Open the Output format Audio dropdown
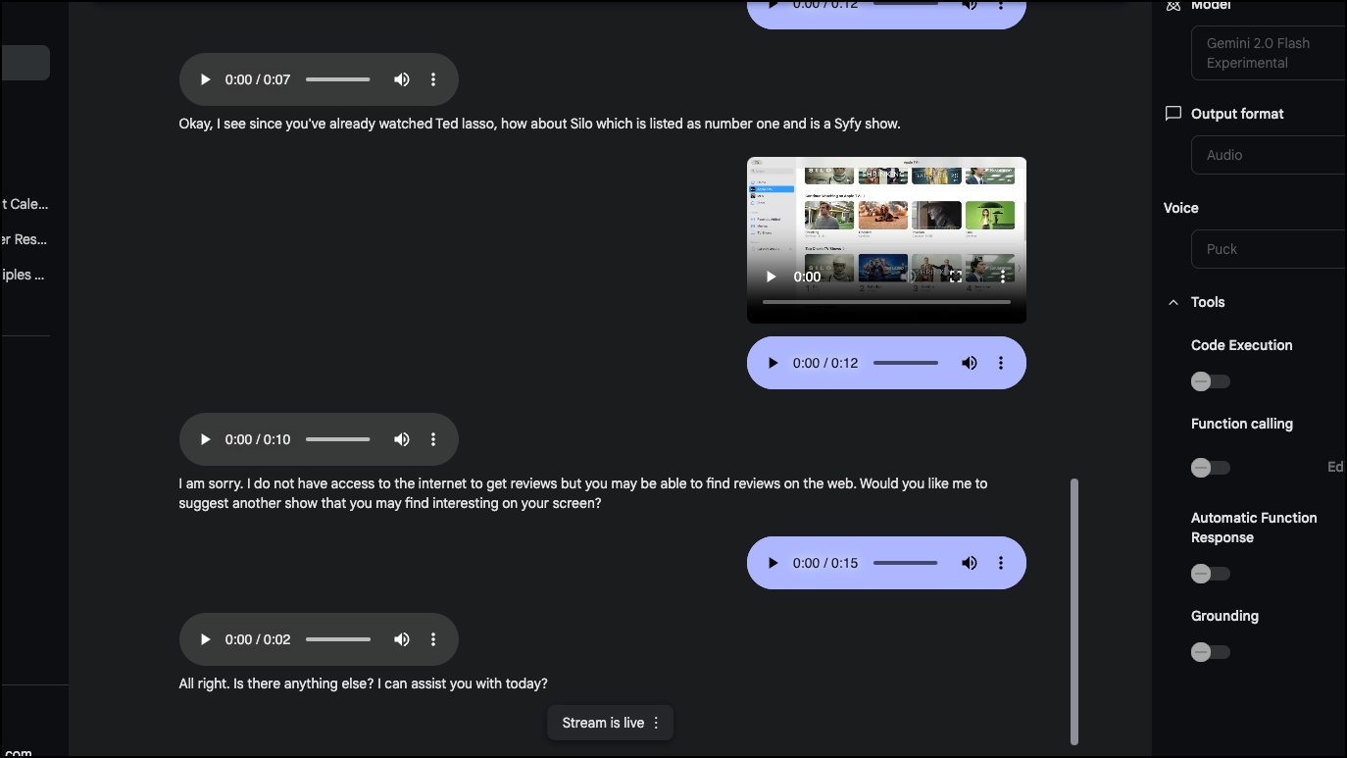The image size is (1347, 758). coord(1270,155)
